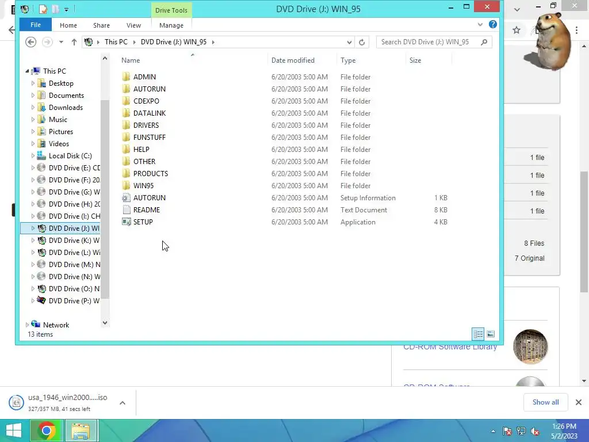The image size is (589, 442).
Task: Click This PC in the address breadcrumb
Action: click(116, 41)
